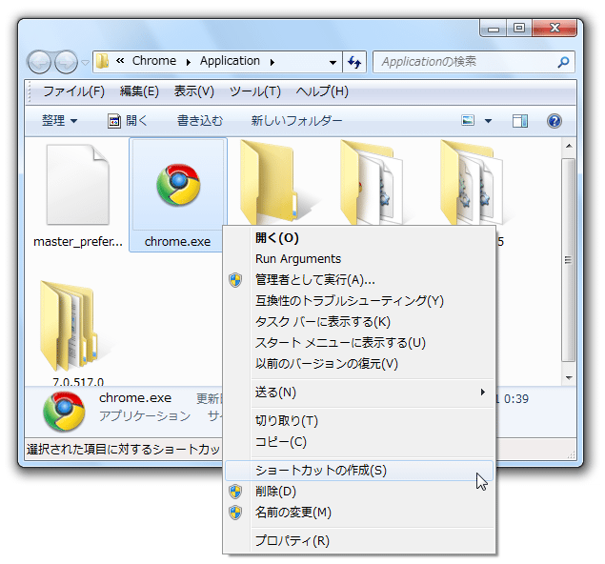Click the scrollbar up arrow
Screen dimensions: 605x564
pyautogui.click(x=569, y=146)
